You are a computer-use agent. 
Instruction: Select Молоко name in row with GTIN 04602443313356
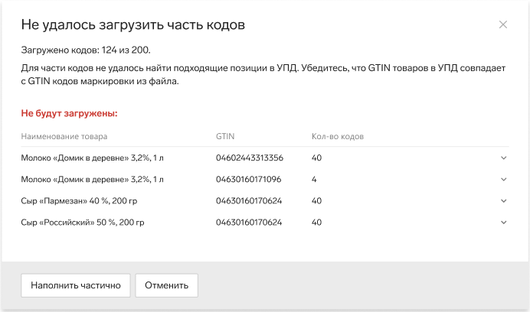(x=92, y=158)
